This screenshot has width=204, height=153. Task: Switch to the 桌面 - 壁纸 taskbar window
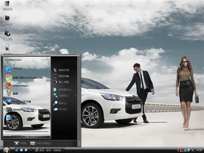click(49, 150)
